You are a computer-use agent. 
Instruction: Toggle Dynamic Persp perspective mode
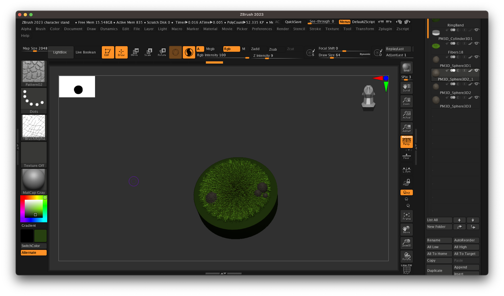pos(406,142)
